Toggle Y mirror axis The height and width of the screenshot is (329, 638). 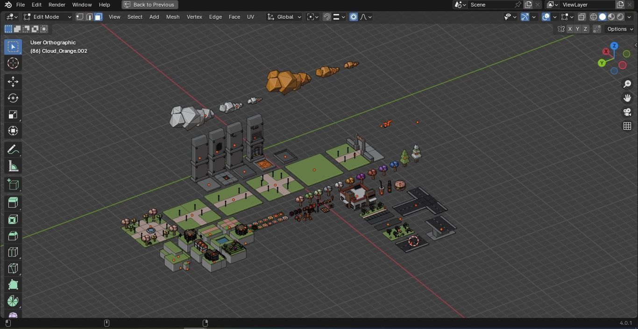click(578, 29)
